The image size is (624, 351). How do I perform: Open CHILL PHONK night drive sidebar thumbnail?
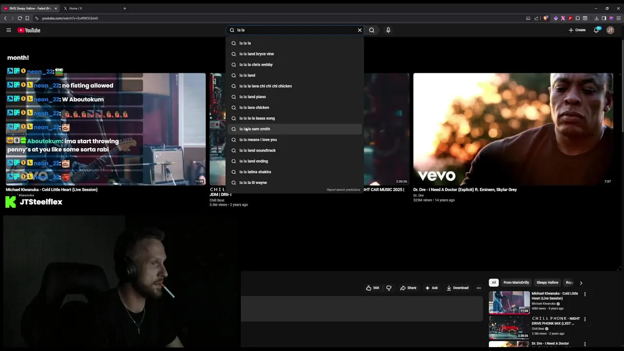pos(509,328)
